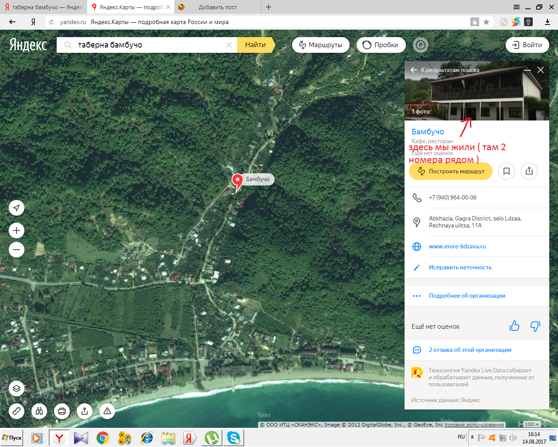Click Исправить неточность link
The image size is (558, 447).
tap(460, 267)
